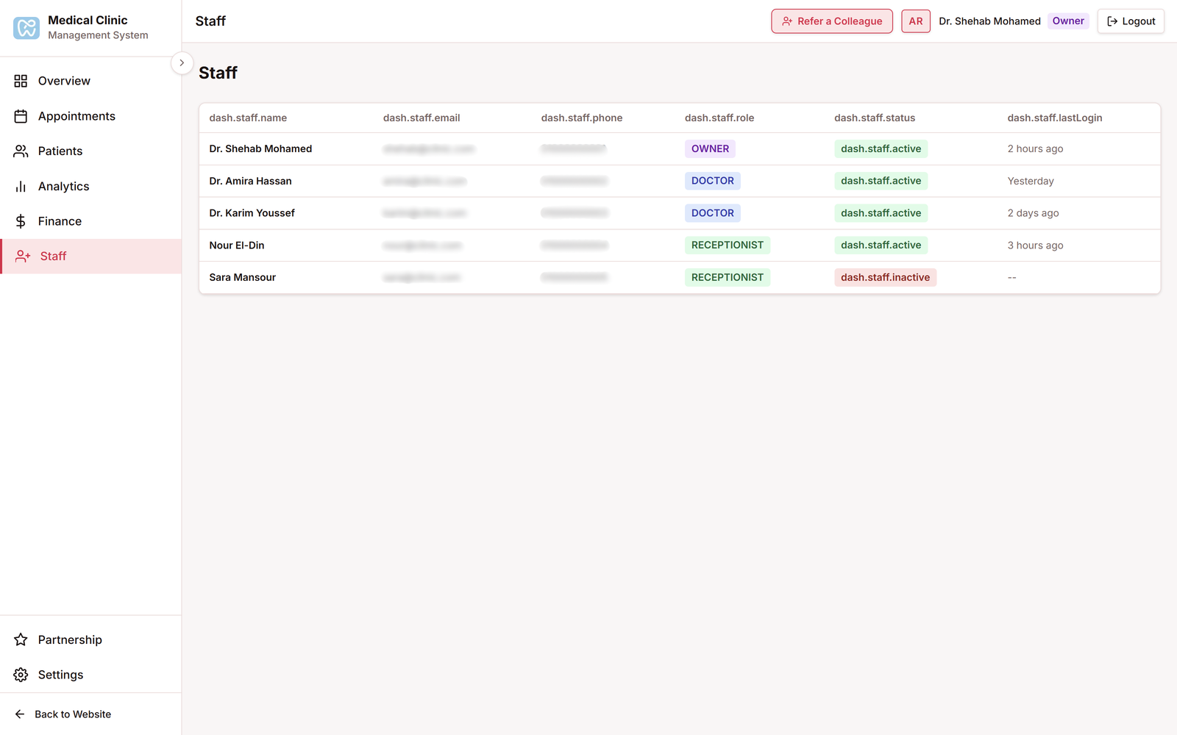Click the Medical Clinic tooth logo icon
This screenshot has width=1177, height=735.
[26, 28]
